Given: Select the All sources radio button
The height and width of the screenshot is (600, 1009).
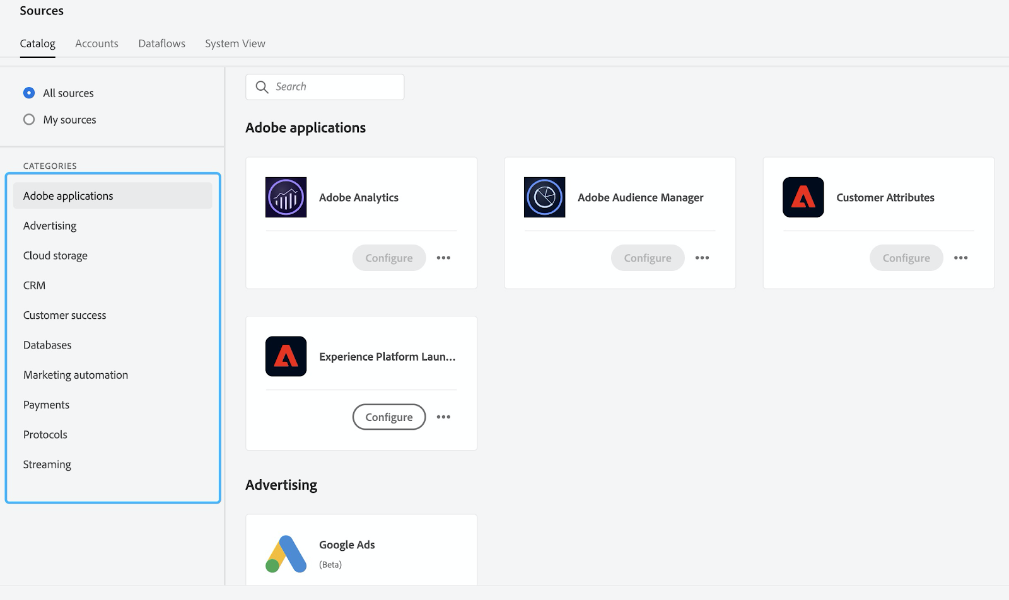Looking at the screenshot, I should 29,93.
